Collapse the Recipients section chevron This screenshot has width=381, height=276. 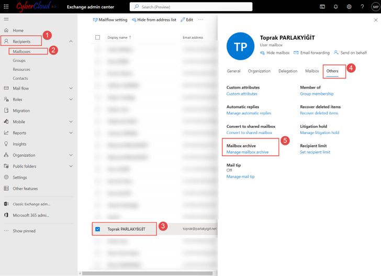71,41
